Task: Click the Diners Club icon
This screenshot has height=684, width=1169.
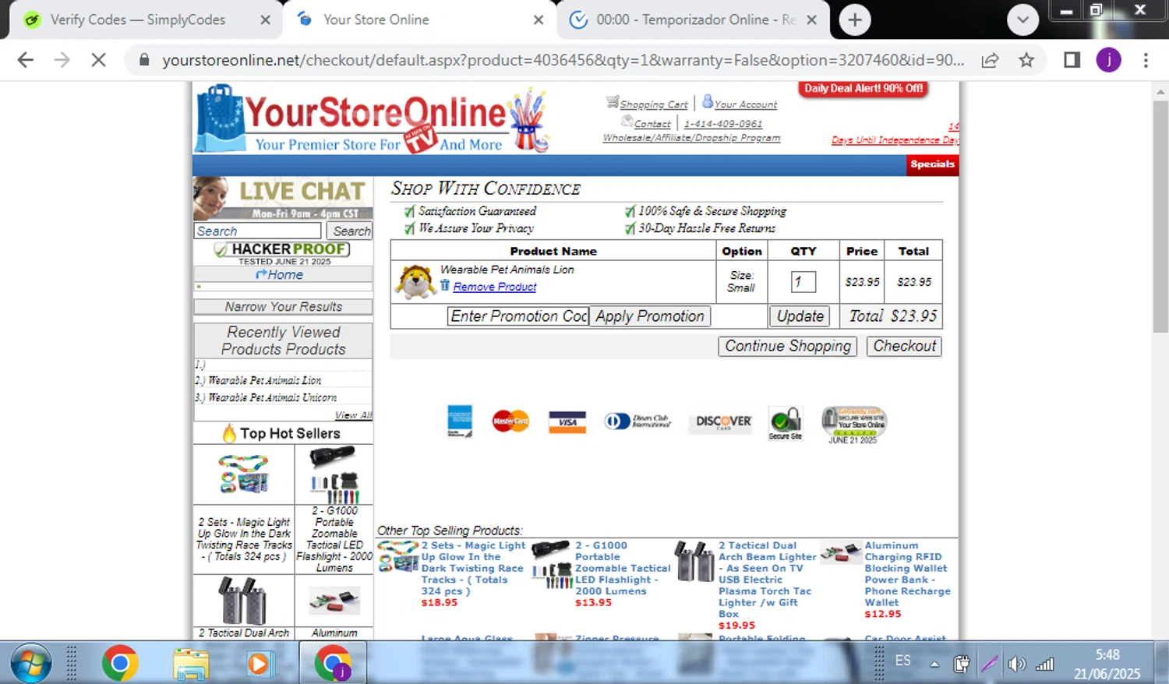Action: 637,421
